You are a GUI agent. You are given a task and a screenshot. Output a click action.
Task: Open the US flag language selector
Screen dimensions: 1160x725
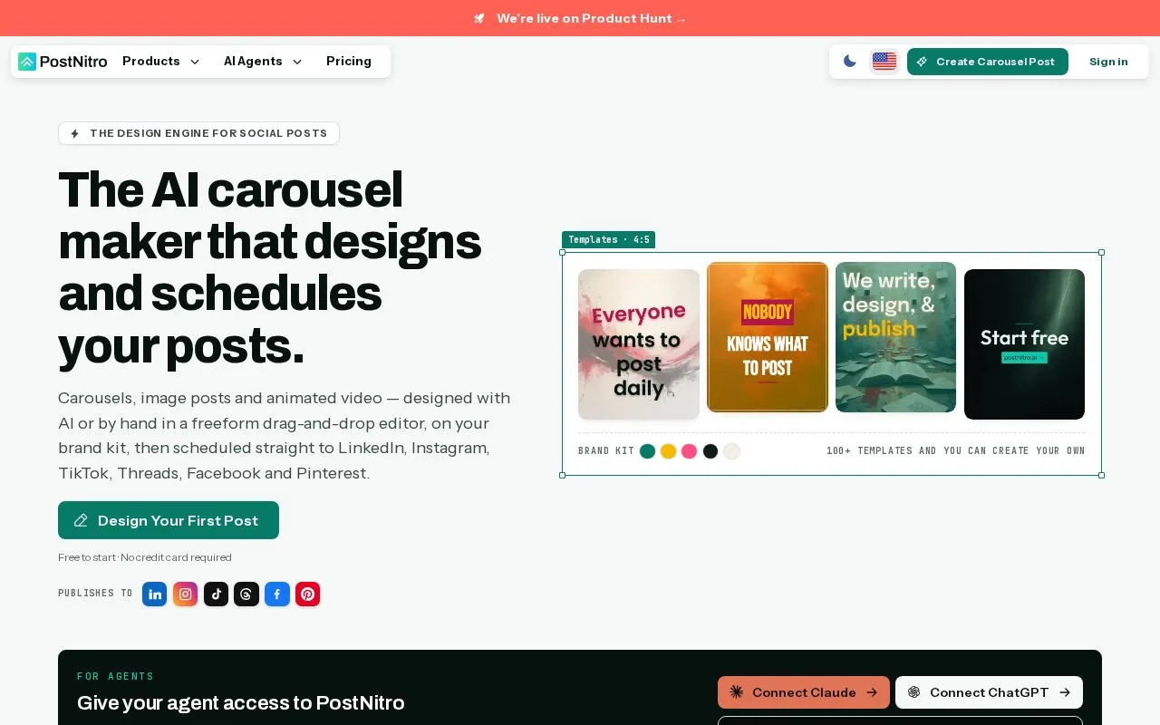[x=884, y=62]
